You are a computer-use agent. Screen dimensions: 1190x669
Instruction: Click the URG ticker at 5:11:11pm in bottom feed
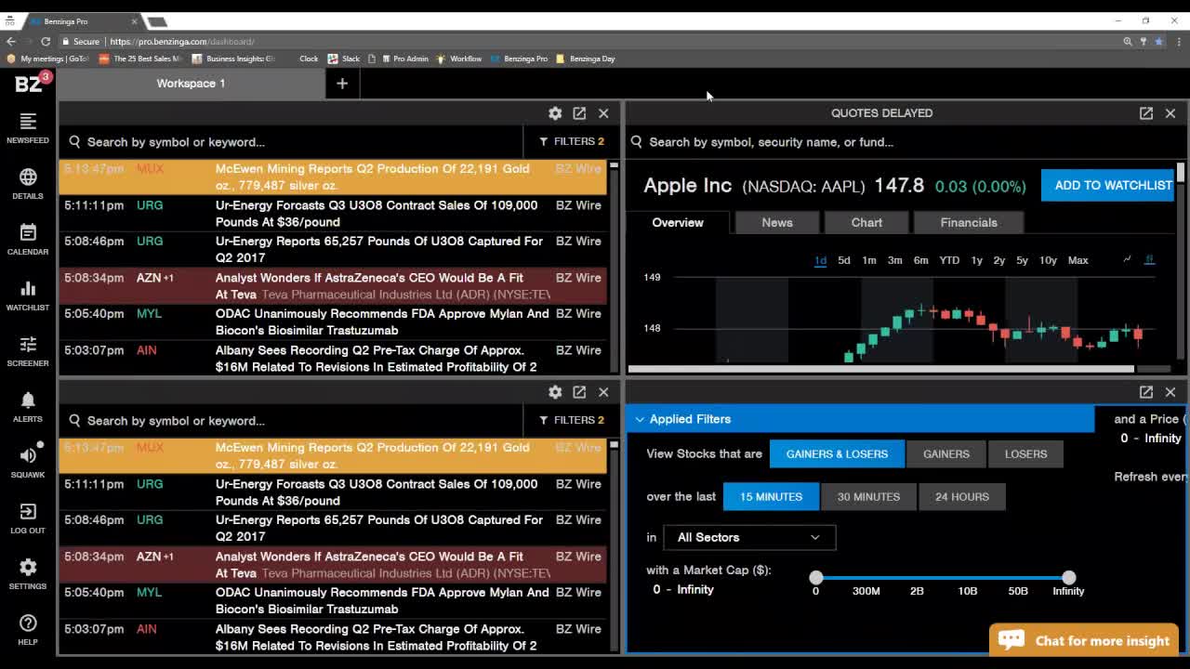click(x=150, y=484)
